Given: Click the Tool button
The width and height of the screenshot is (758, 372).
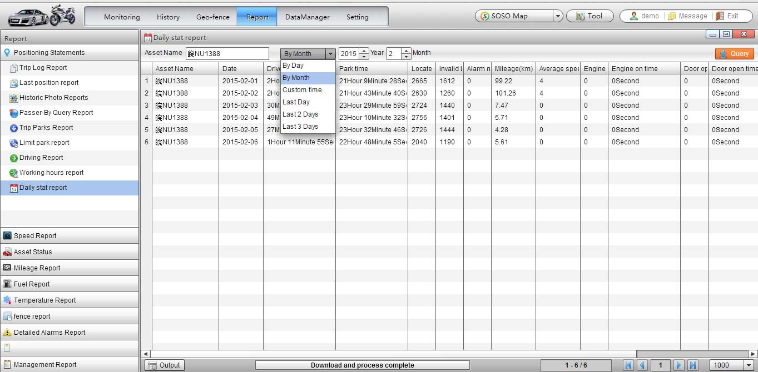Looking at the screenshot, I should click(x=589, y=16).
